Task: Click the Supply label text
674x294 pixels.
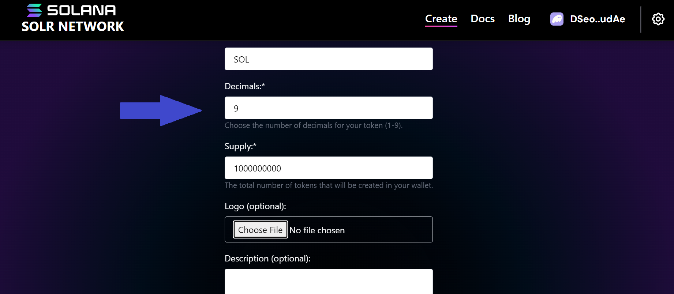Action: 240,146
